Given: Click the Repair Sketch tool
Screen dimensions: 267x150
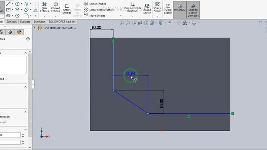Looking at the screenshot, I should (x=147, y=9).
